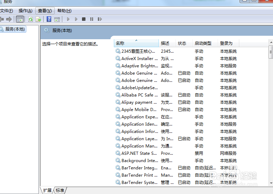Select the 2345看图王核心 service row
The width and height of the screenshot is (273, 194).
176,51
